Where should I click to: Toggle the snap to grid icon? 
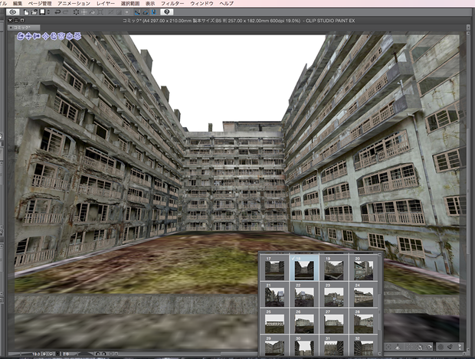153,12
